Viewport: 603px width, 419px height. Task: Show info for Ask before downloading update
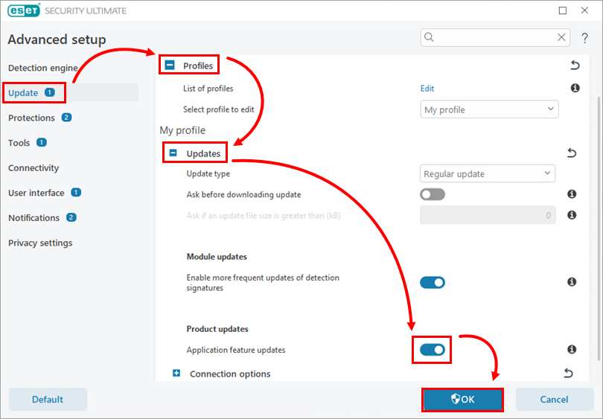[572, 194]
